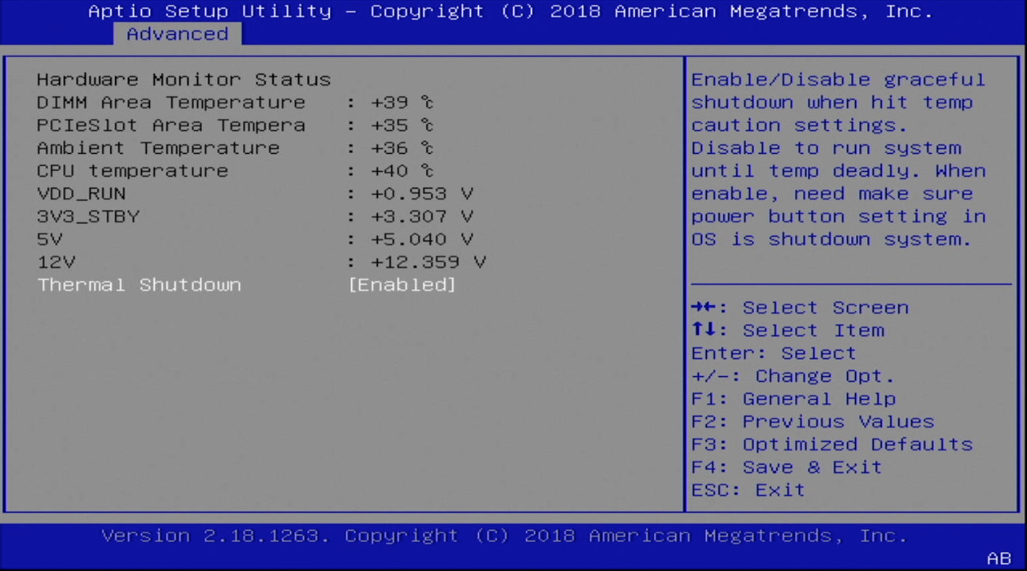The height and width of the screenshot is (571, 1027).
Task: Click the ESC: Exit hint
Action: click(749, 491)
